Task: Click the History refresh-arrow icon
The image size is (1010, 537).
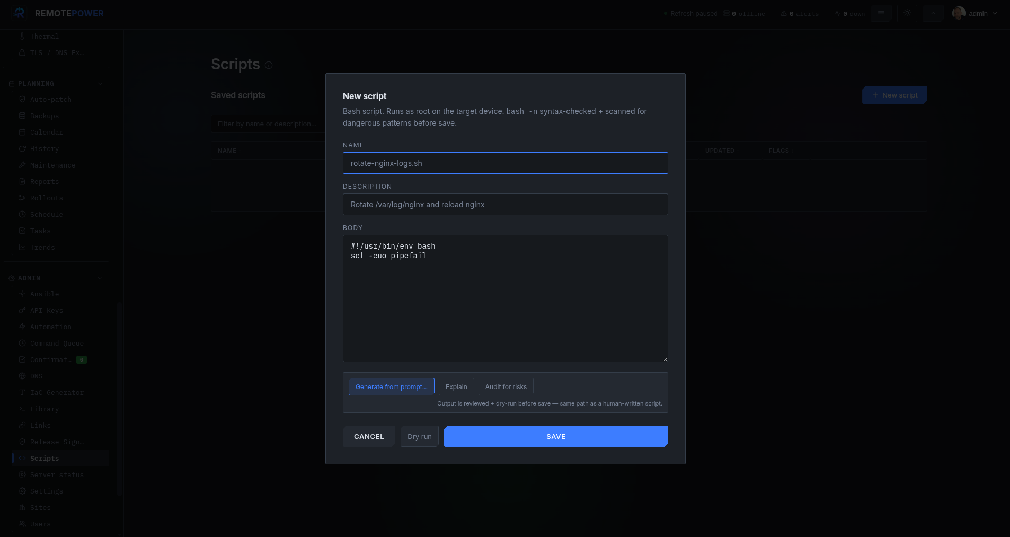Action: [x=22, y=148]
